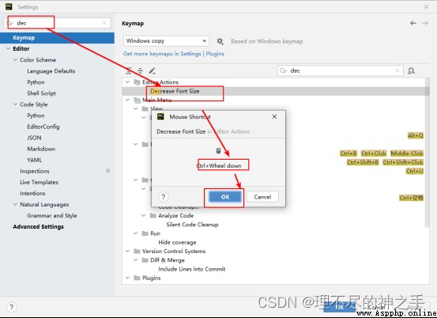Click the Collapse All icon in Keymap toolbar
437x318 pixels.
(x=140, y=71)
